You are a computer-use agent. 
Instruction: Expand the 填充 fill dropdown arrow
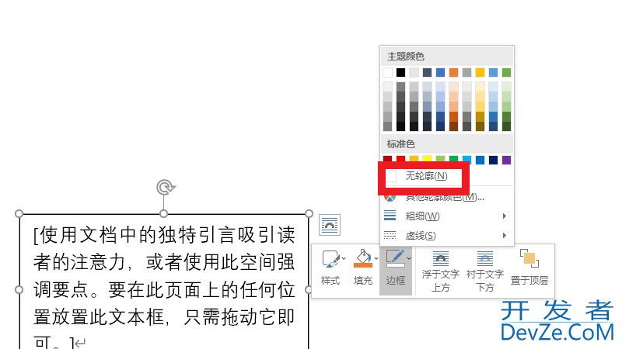pyautogui.click(x=376, y=259)
